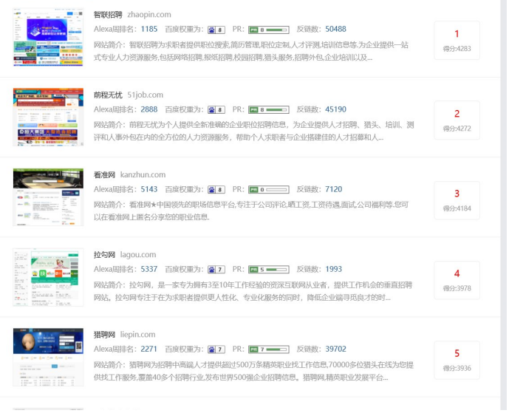Click backlink count 7120

(x=334, y=189)
